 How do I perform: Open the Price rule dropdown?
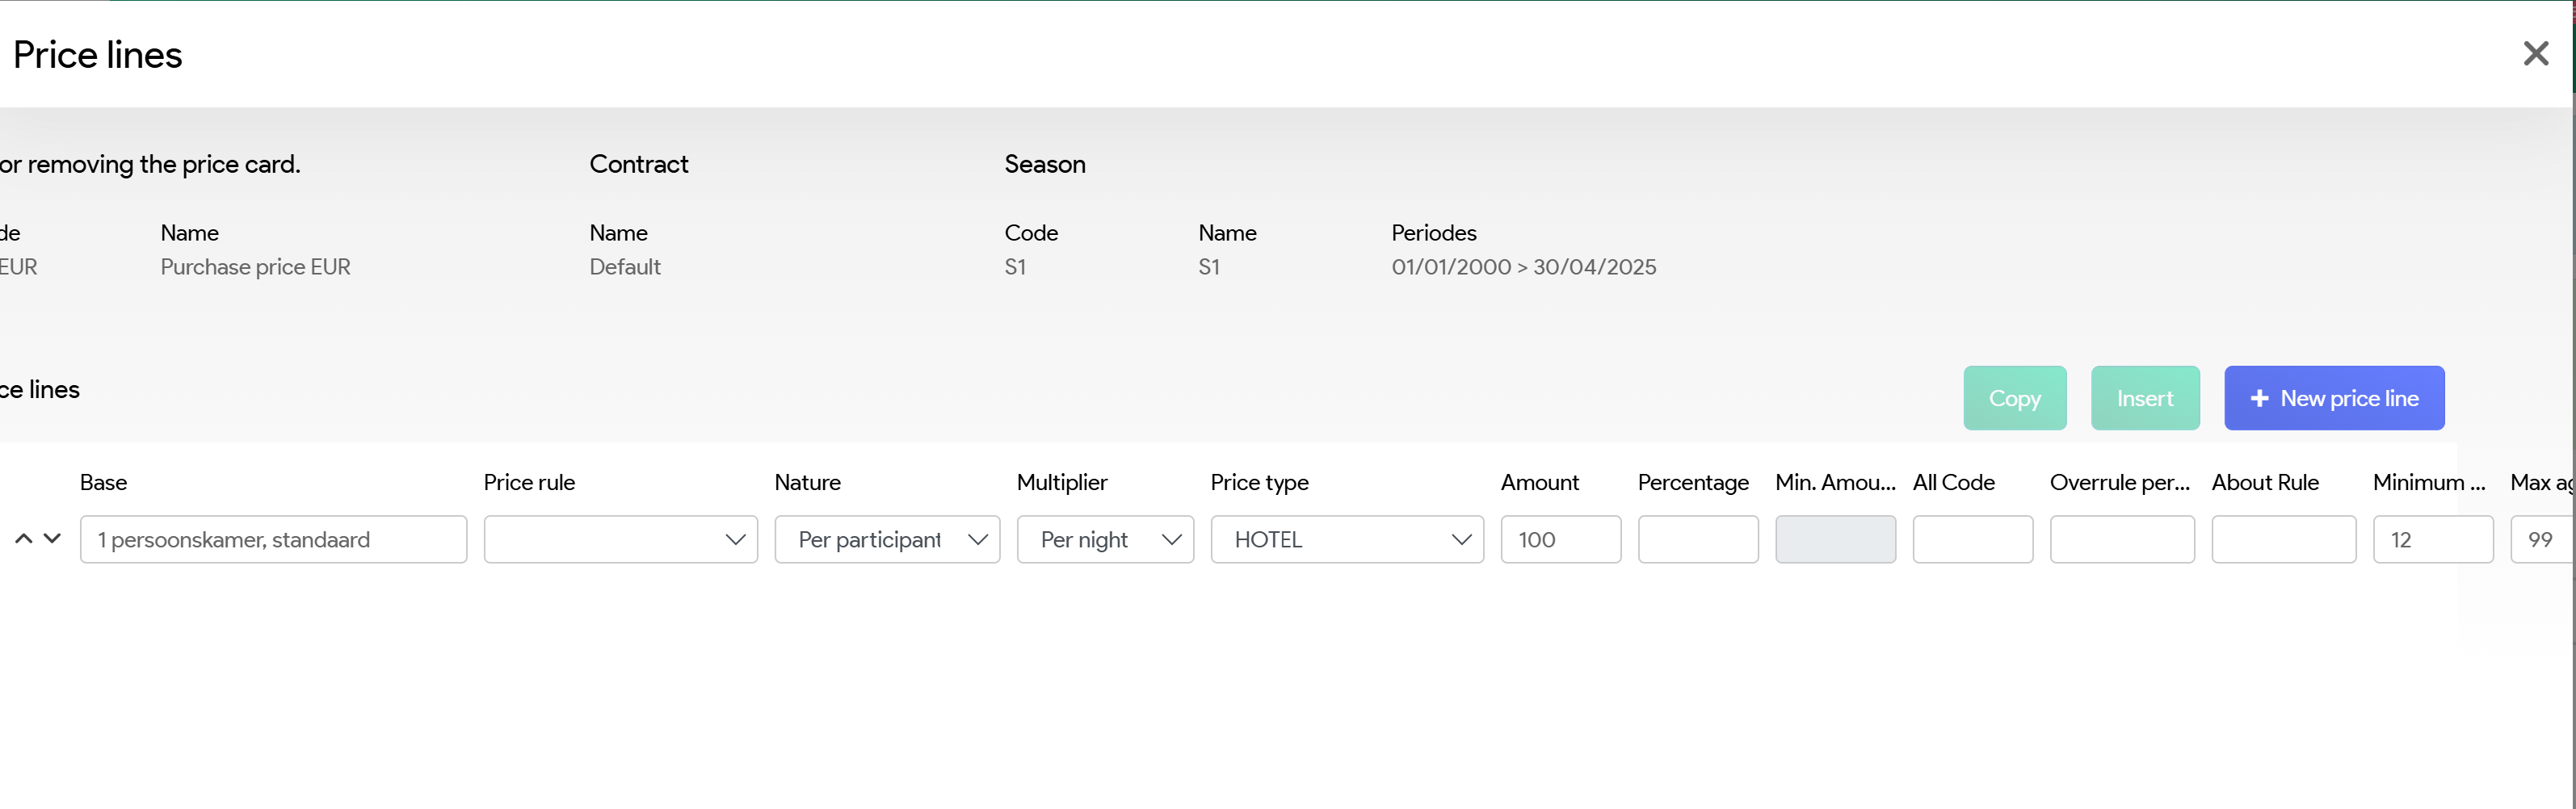tap(620, 540)
